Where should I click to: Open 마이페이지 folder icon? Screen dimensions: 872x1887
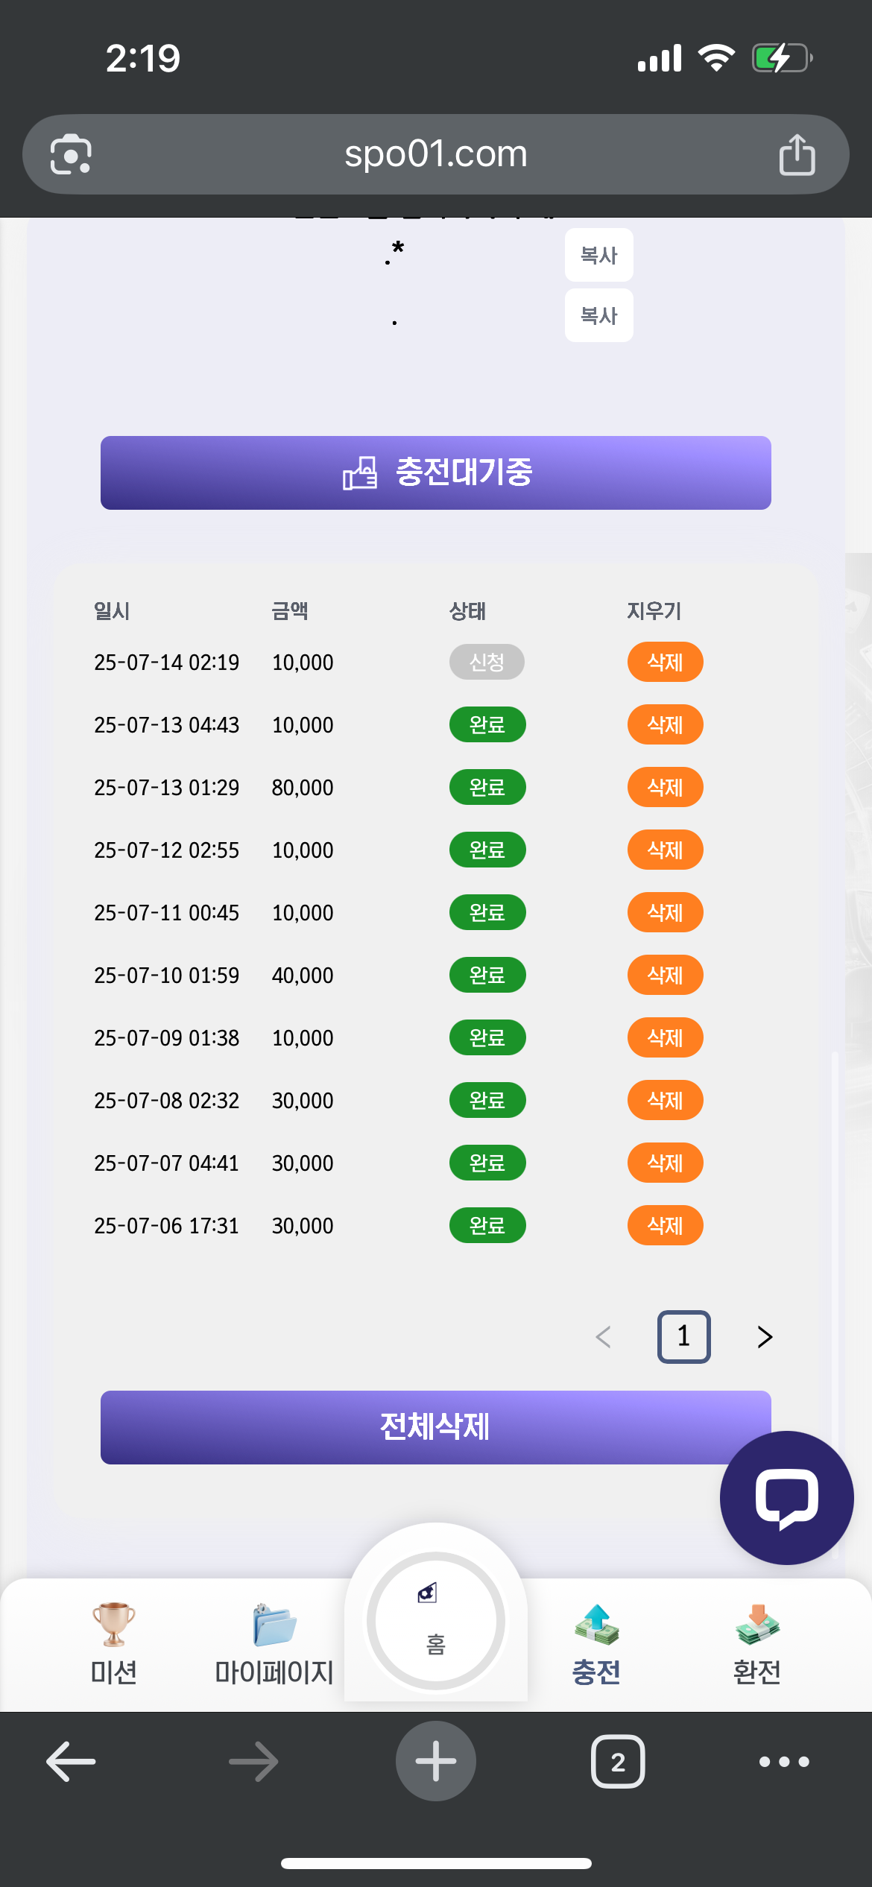pyautogui.click(x=274, y=1625)
